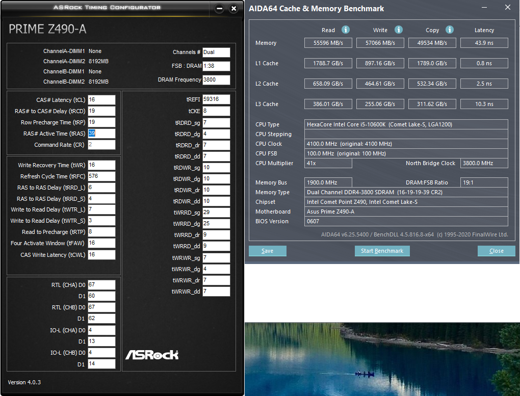Click the Save button in AIDA64
520x396 pixels.
[267, 251]
